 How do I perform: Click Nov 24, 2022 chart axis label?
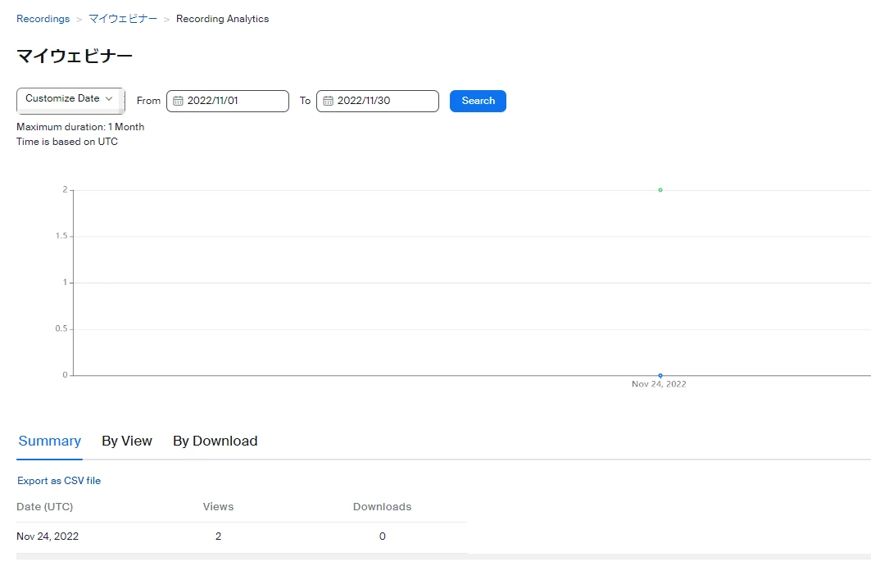point(659,384)
